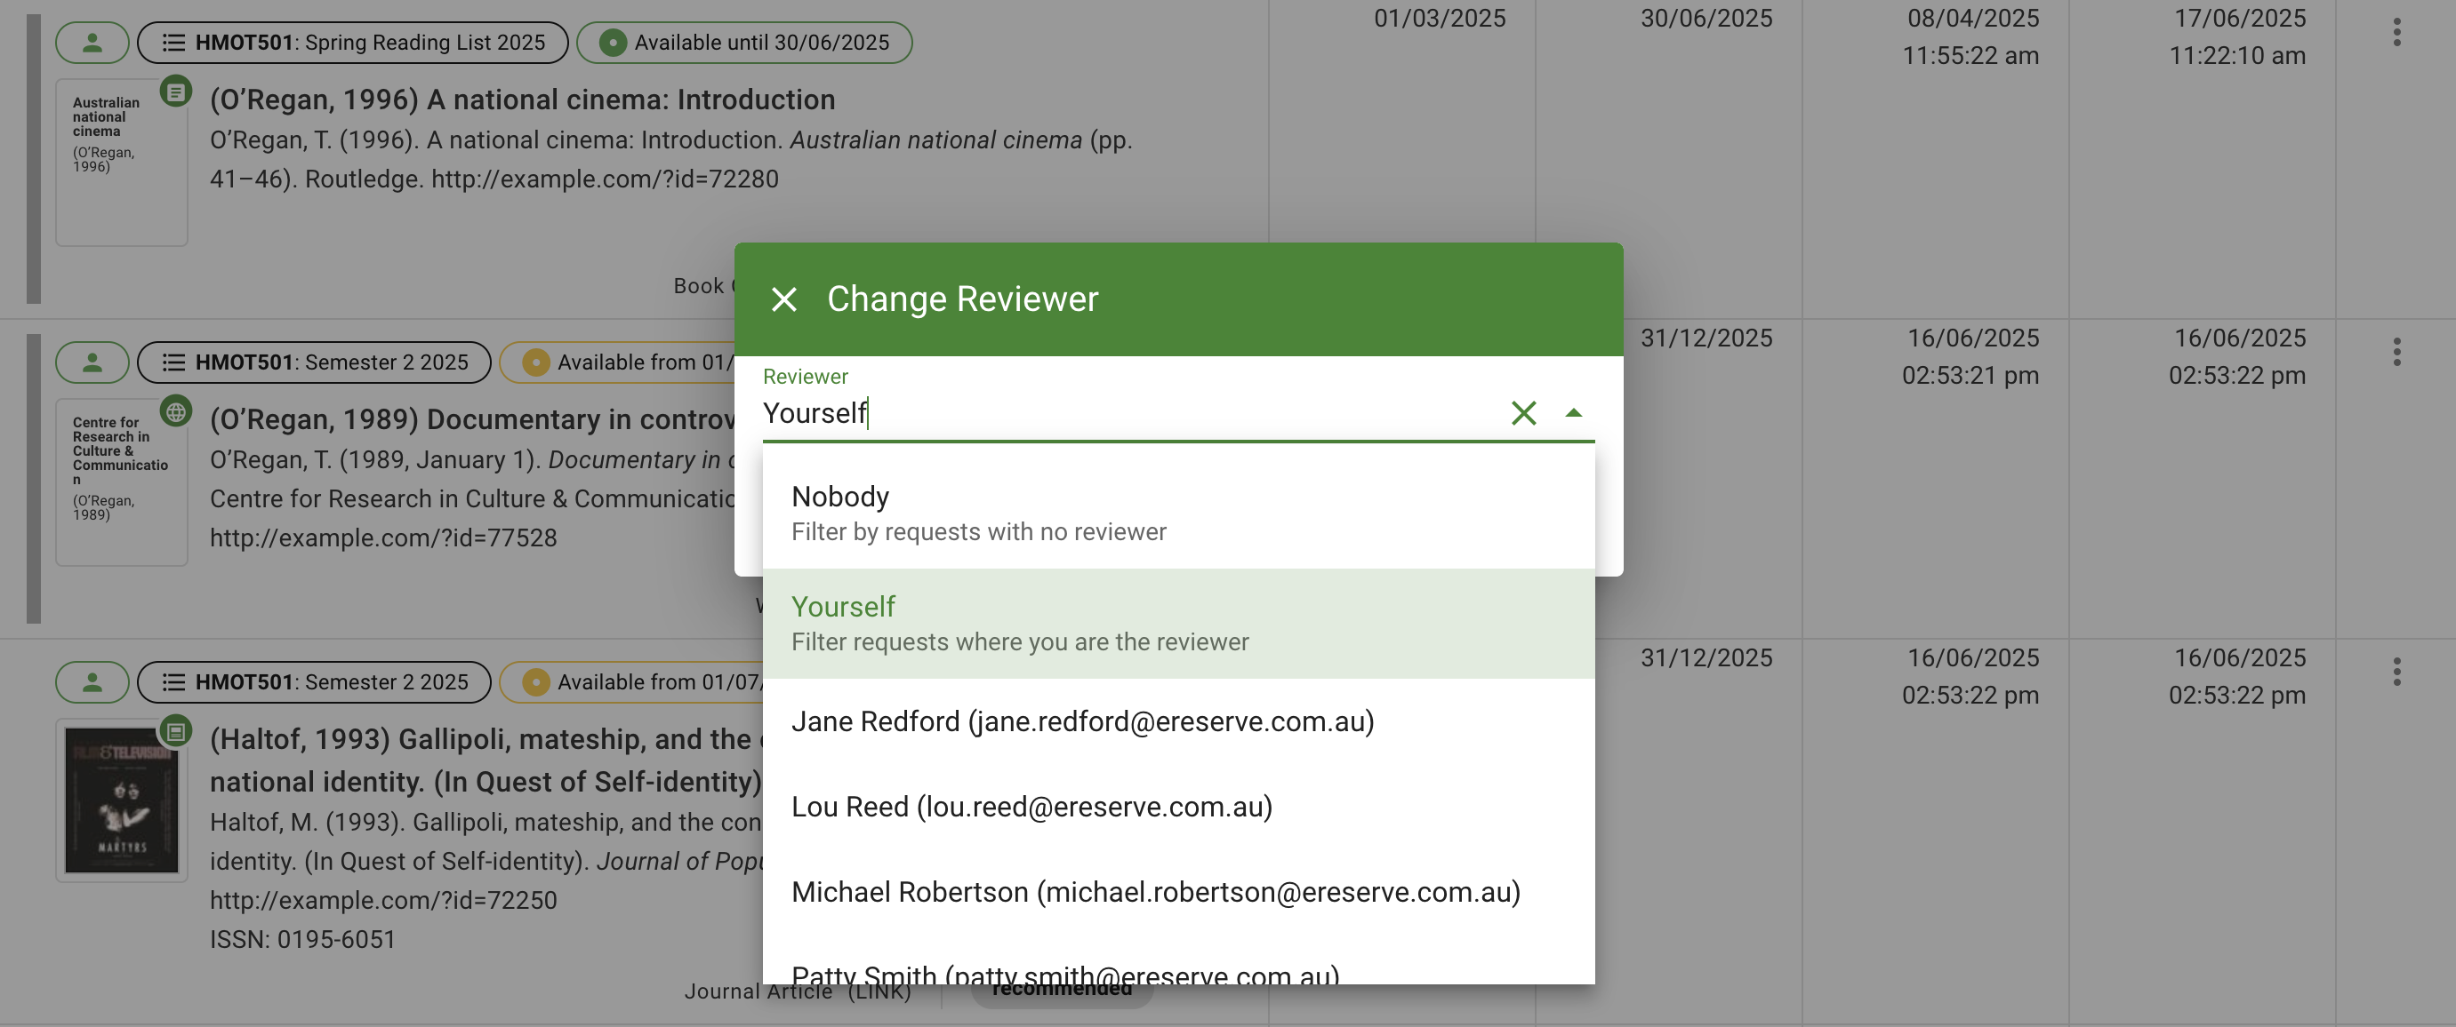Click the user icon on the Spring Reading List row
Image resolution: width=2456 pixels, height=1027 pixels.
click(92, 42)
